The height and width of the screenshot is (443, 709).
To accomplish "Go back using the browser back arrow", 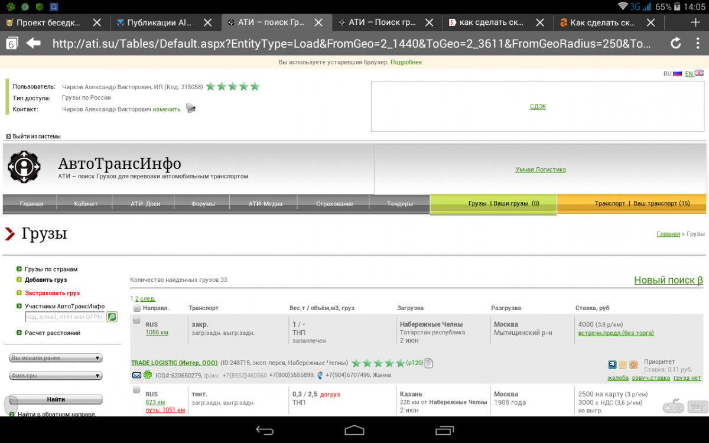I will [x=33, y=43].
